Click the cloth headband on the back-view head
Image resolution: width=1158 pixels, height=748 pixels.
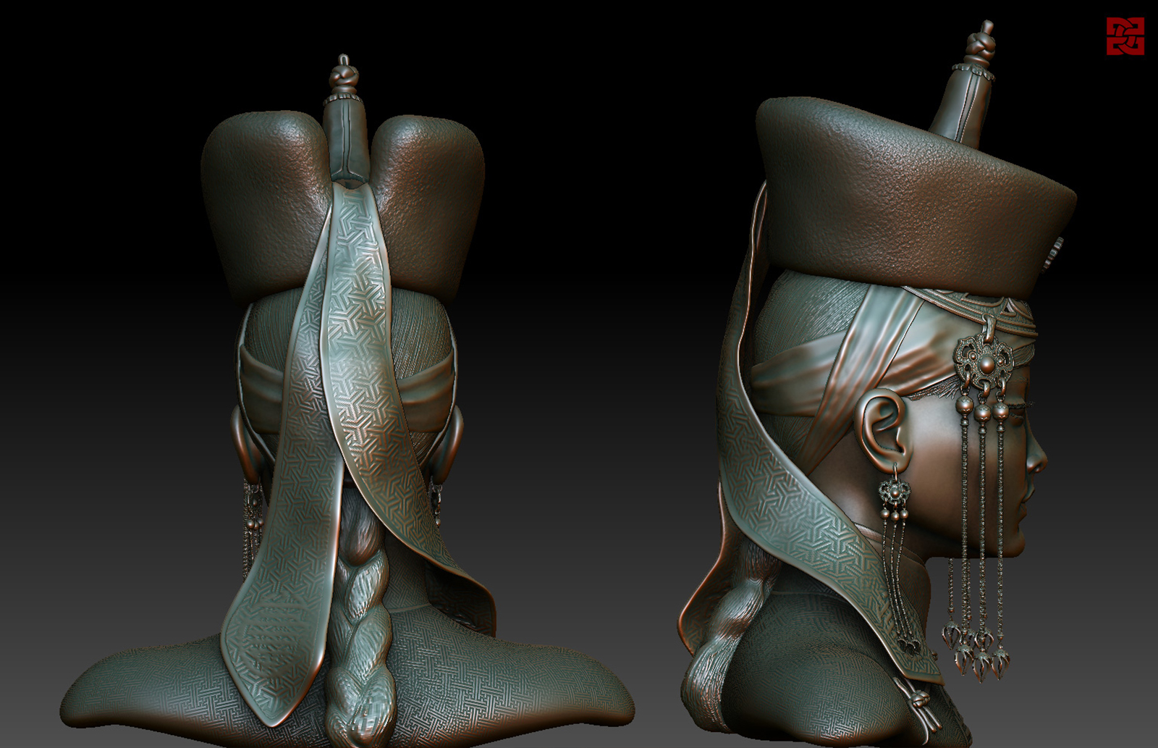(264, 377)
